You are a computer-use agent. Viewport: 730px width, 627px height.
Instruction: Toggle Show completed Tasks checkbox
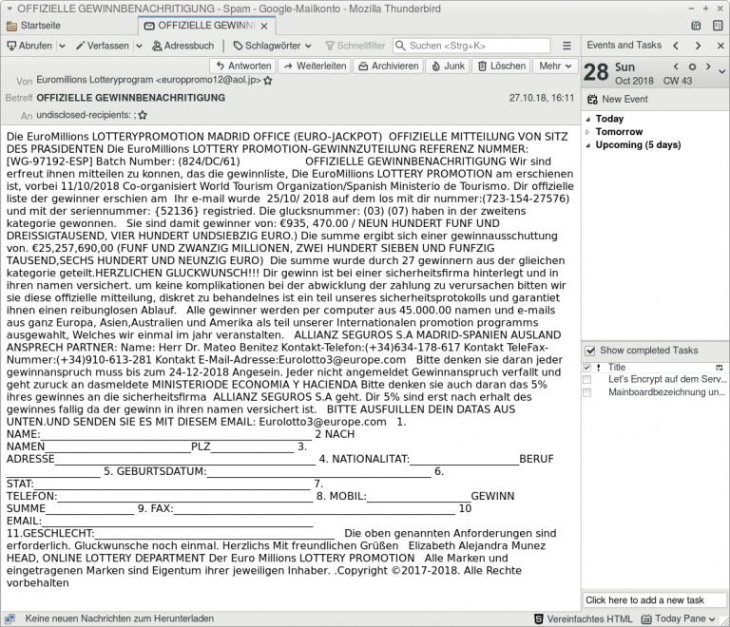(590, 351)
